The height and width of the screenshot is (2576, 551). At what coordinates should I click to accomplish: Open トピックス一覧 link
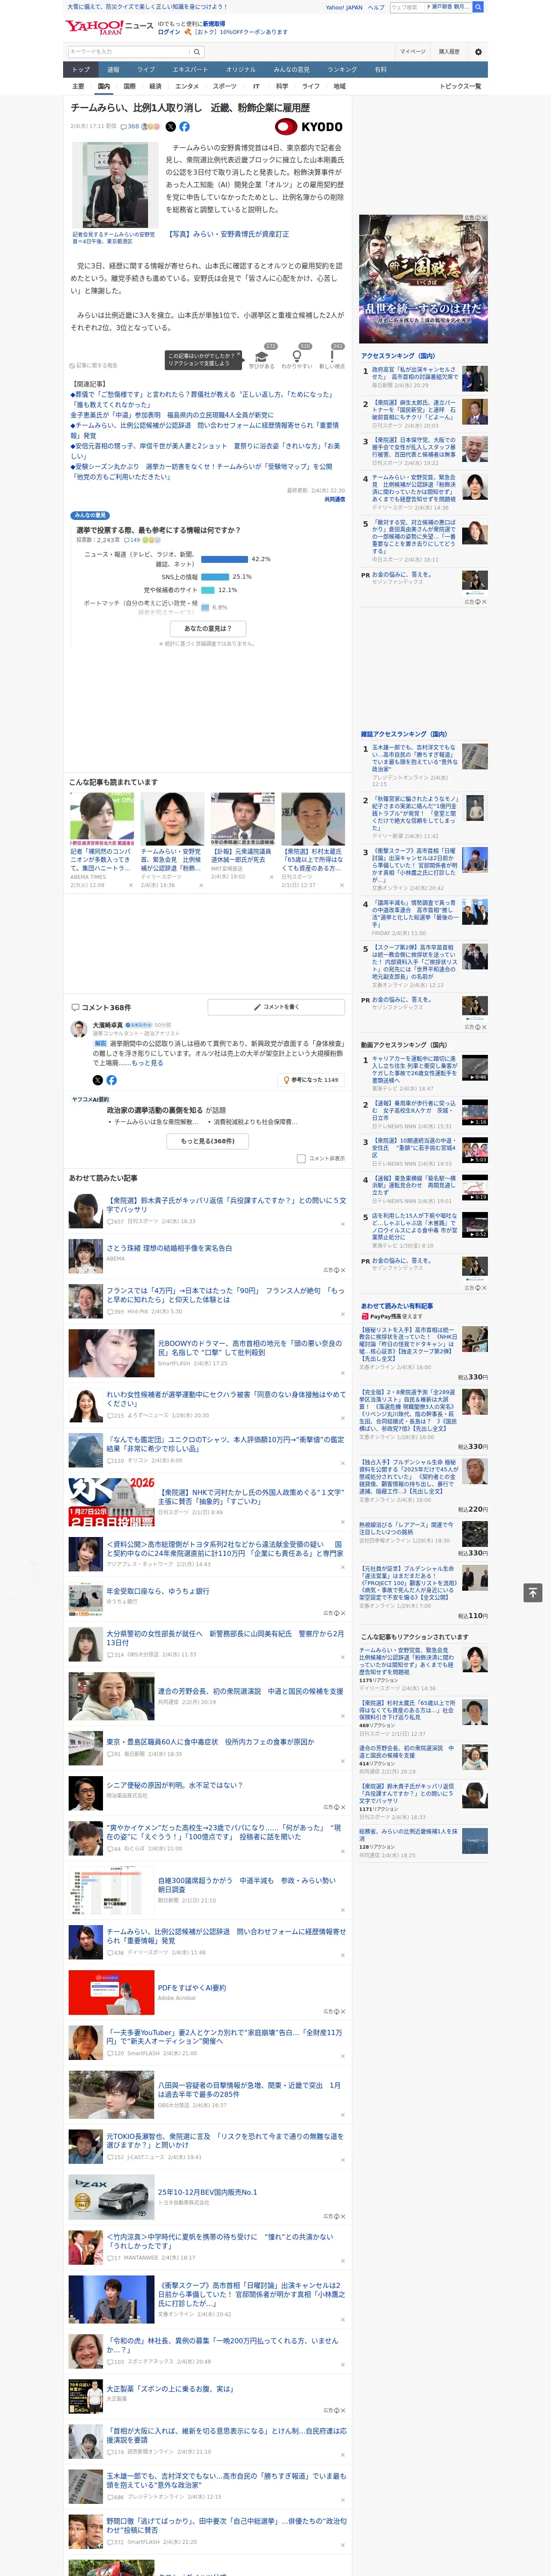460,86
